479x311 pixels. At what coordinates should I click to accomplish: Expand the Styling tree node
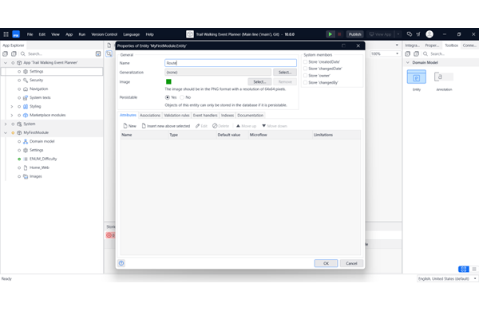12,107
